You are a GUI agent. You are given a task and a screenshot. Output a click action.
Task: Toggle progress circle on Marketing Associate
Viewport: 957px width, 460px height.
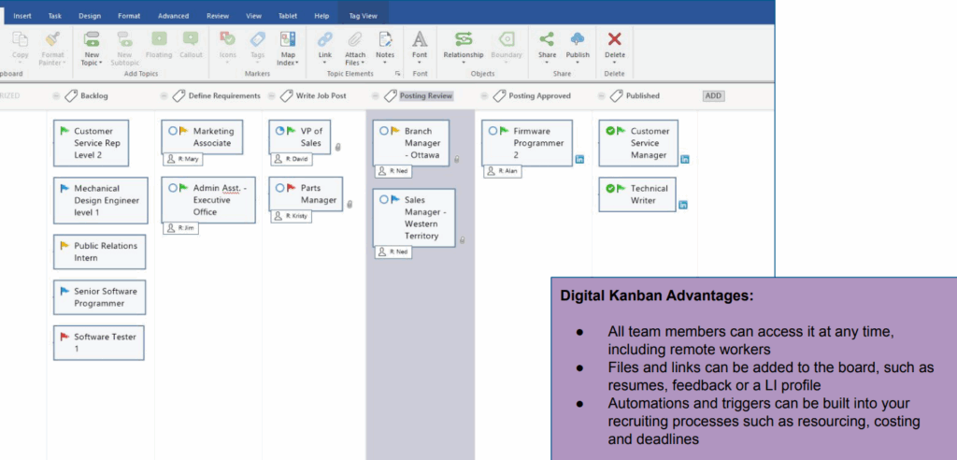(x=173, y=132)
